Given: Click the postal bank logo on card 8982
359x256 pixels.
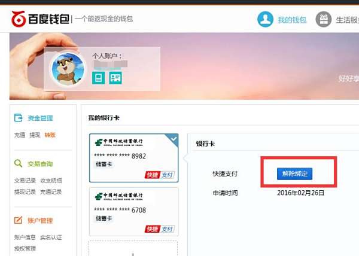Looking at the screenshot, I should pos(118,142).
